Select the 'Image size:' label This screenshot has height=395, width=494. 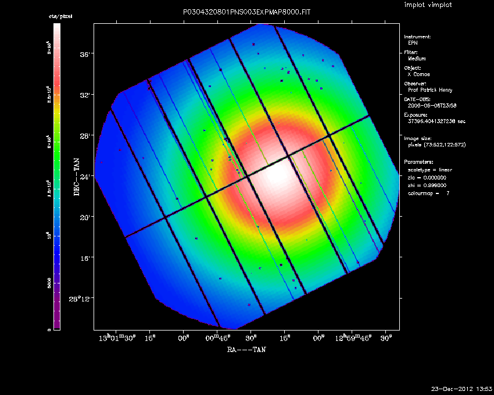coord(418,139)
